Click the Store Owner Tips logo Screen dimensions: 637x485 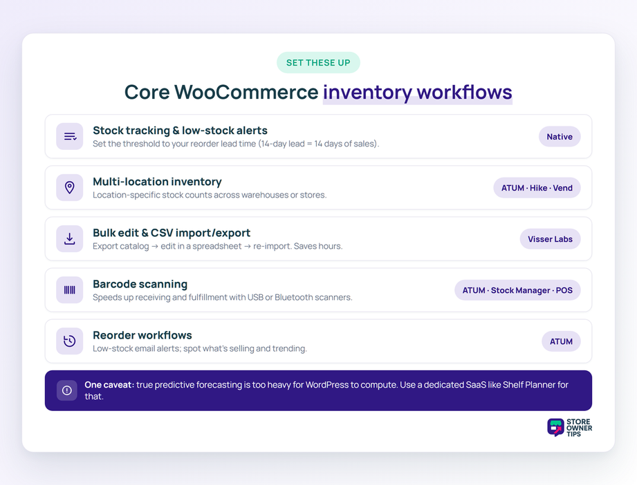[x=569, y=428]
